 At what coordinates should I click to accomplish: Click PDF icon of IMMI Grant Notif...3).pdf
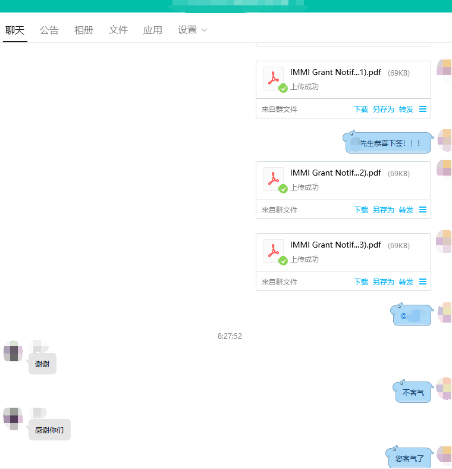pyautogui.click(x=274, y=251)
